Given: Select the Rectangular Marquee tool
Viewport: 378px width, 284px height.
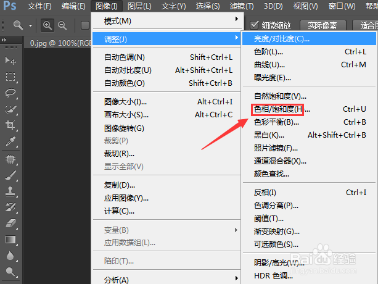Looking at the screenshot, I should click(10, 77).
